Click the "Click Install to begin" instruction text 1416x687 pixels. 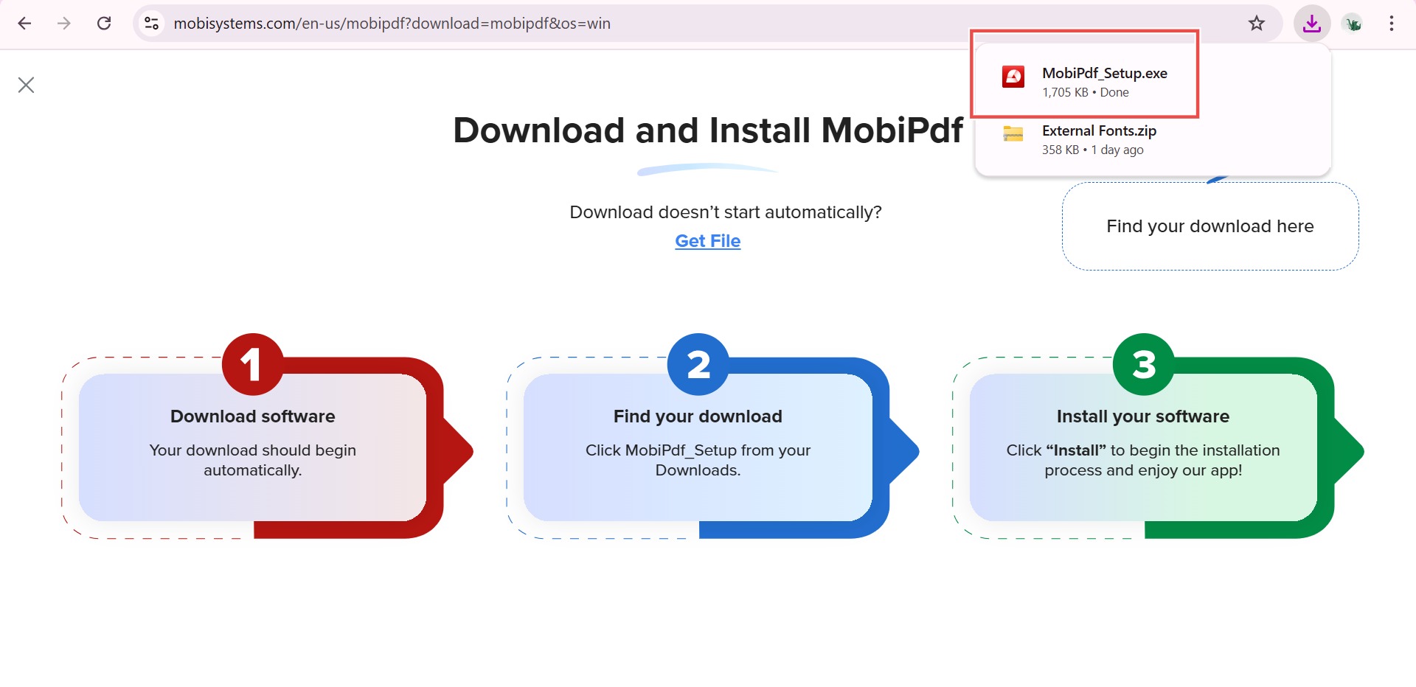(1143, 460)
